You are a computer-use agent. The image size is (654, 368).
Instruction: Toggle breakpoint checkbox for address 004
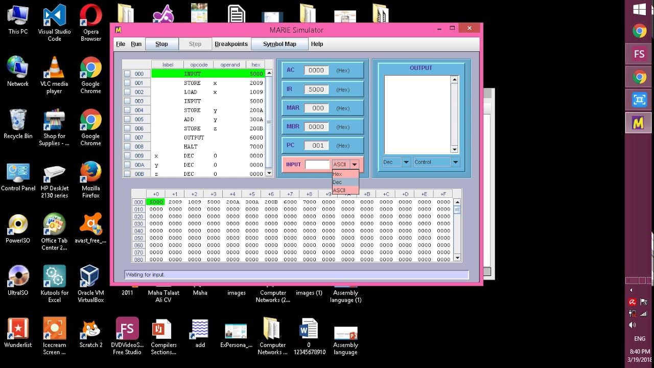pos(127,110)
